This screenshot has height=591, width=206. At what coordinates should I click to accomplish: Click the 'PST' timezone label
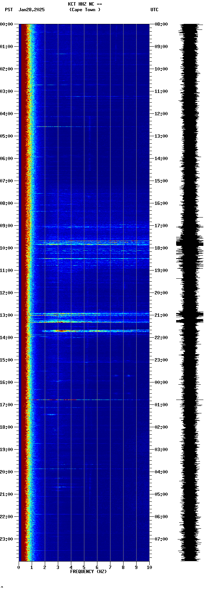[9, 10]
